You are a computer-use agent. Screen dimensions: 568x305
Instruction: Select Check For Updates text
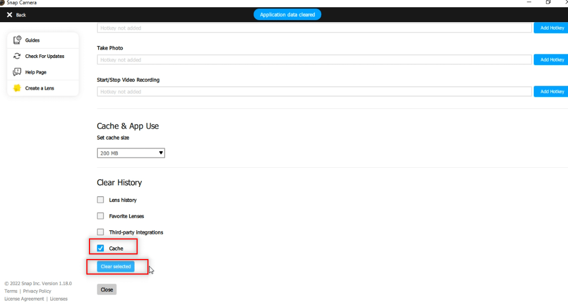[x=44, y=56]
